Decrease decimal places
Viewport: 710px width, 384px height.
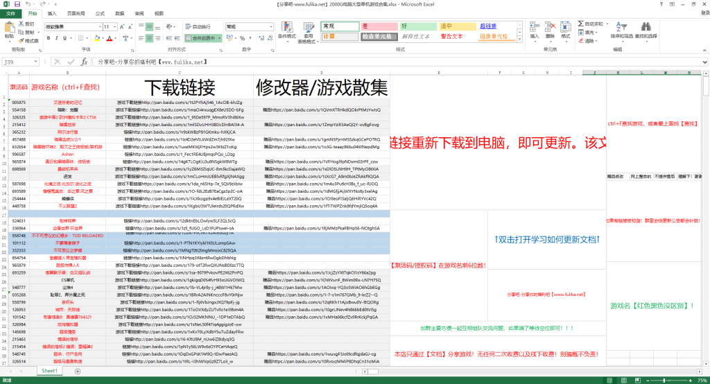270,38
